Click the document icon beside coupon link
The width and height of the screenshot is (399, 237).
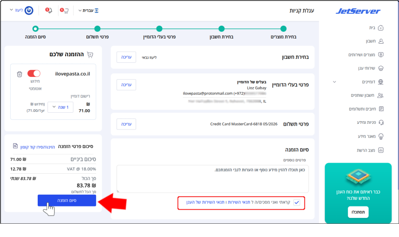coord(15,146)
